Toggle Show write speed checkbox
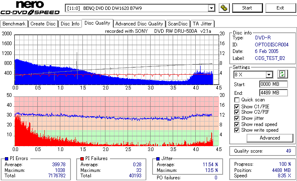The width and height of the screenshot is (297, 181). click(x=237, y=130)
